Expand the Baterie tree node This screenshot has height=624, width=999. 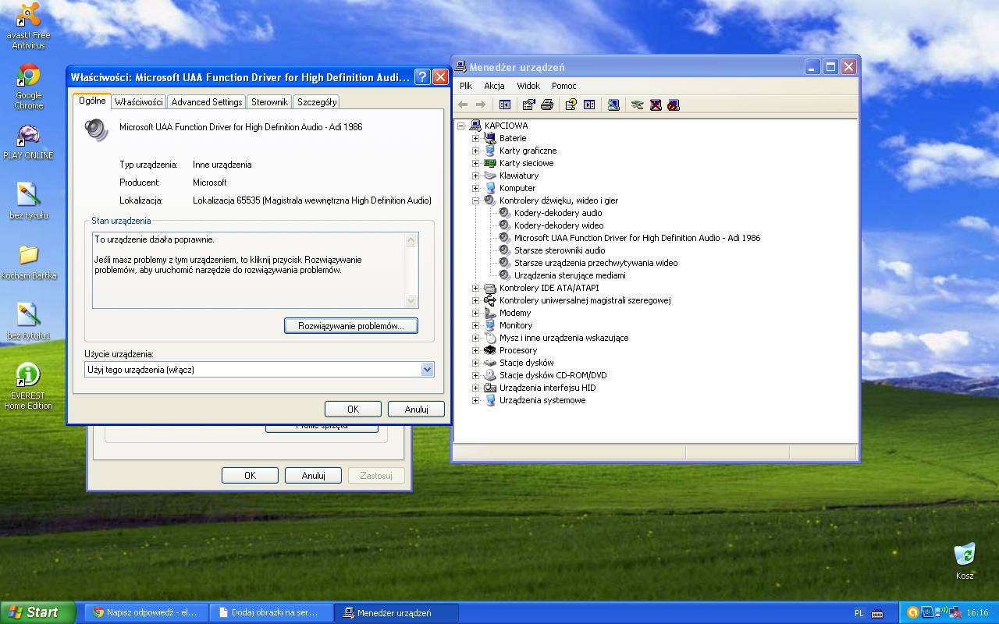(x=475, y=138)
